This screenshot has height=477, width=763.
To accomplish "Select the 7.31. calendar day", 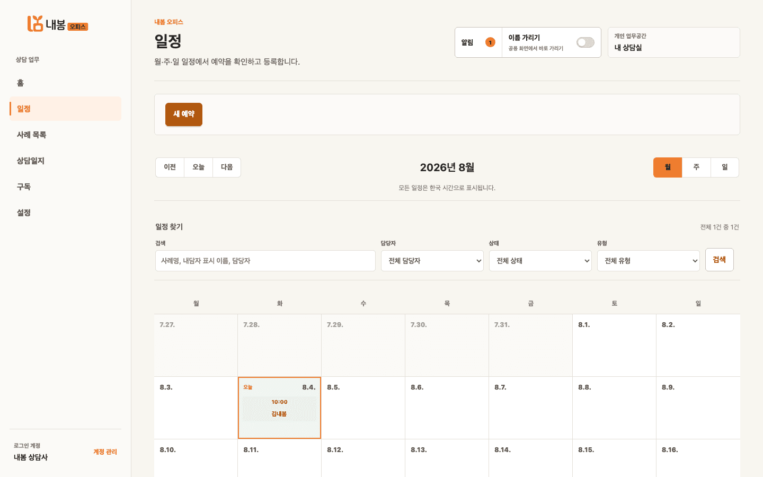I will click(530, 346).
